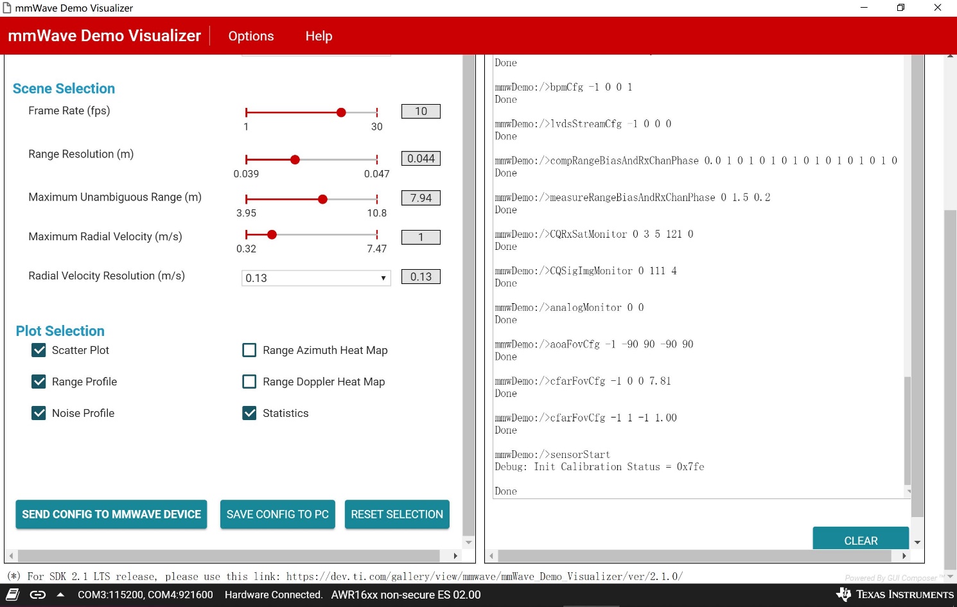Screen dimensions: 957x607
Task: Clear the console output
Action: (861, 538)
